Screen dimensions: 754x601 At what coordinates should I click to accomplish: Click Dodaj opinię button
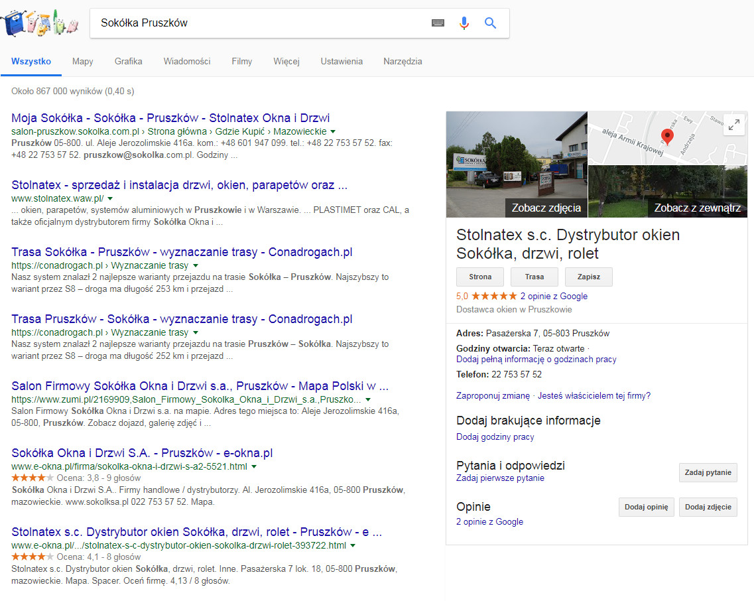pyautogui.click(x=647, y=507)
